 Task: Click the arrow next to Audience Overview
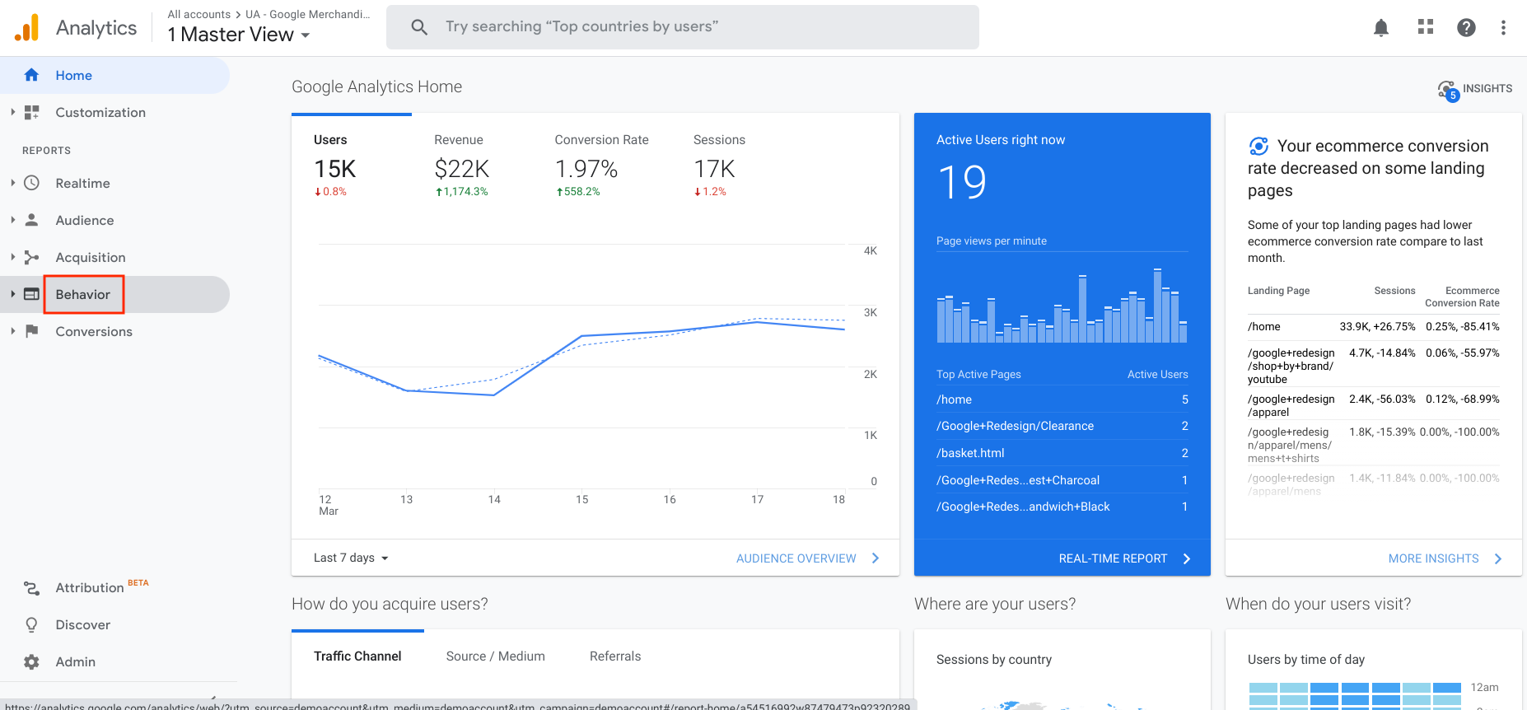tap(876, 558)
